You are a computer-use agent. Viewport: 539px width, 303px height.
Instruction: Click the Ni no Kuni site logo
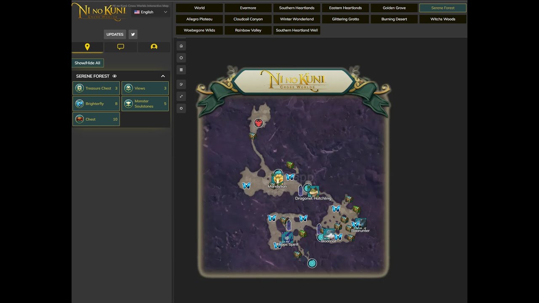pyautogui.click(x=101, y=12)
